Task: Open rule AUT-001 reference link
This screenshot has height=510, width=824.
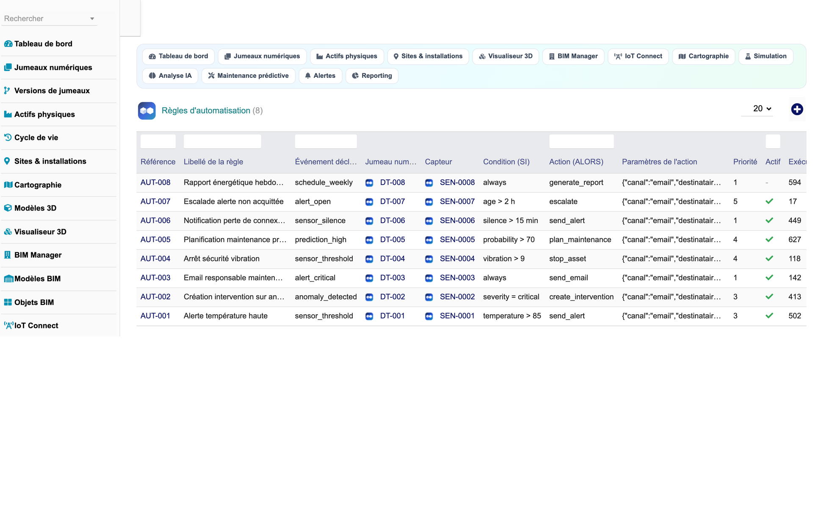Action: tap(155, 316)
